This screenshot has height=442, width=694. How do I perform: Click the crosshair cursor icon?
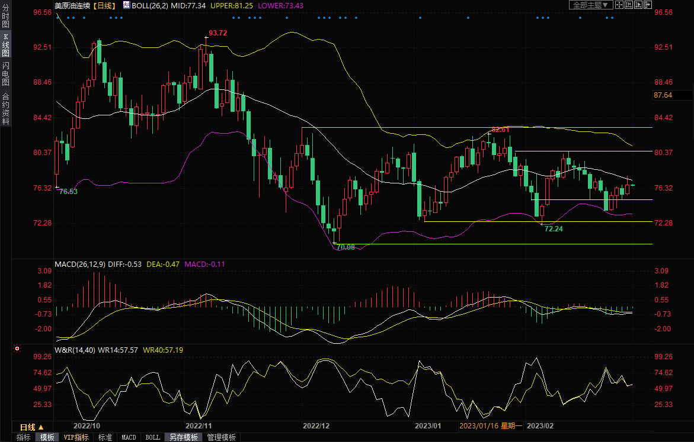coord(619,5)
